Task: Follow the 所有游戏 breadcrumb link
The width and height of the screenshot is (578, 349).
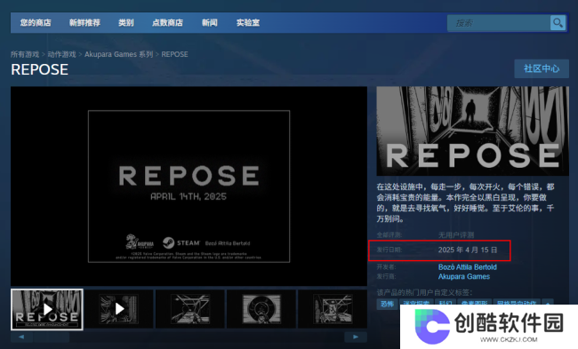Action: pyautogui.click(x=25, y=54)
